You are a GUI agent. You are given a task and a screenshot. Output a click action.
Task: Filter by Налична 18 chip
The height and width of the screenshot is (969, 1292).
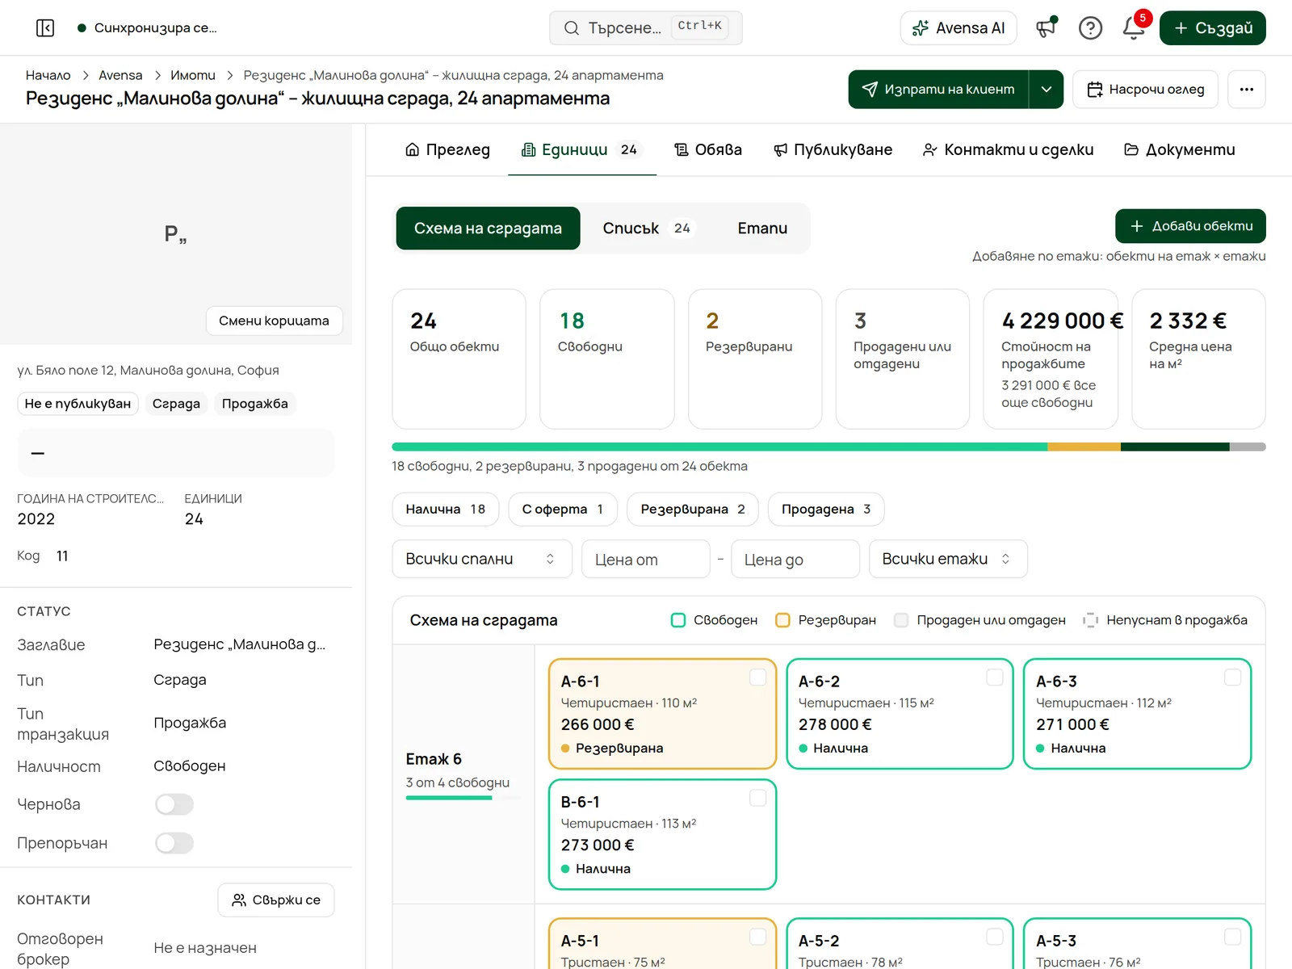tap(446, 509)
